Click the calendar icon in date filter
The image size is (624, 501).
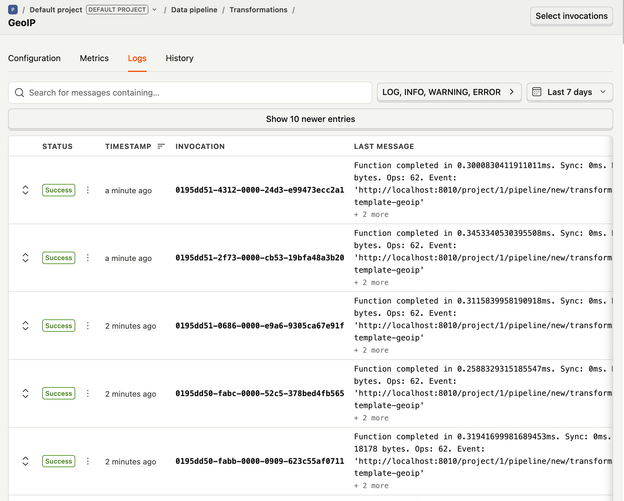click(537, 92)
